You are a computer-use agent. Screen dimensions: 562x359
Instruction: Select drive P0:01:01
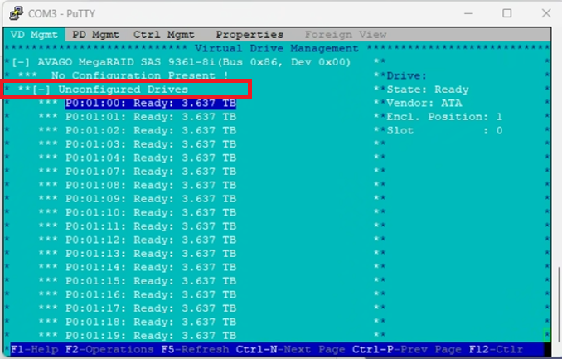pyautogui.click(x=151, y=117)
